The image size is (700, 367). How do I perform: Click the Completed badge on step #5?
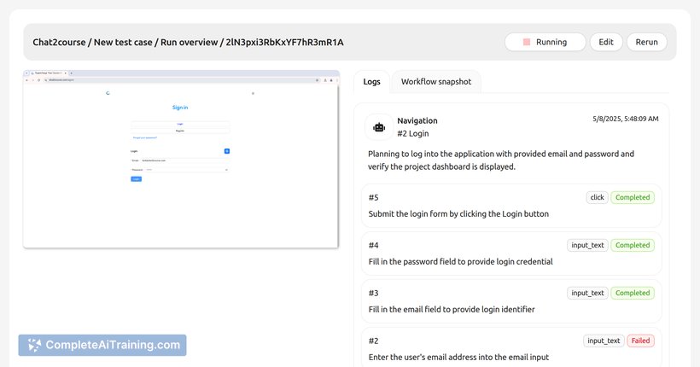click(x=633, y=197)
